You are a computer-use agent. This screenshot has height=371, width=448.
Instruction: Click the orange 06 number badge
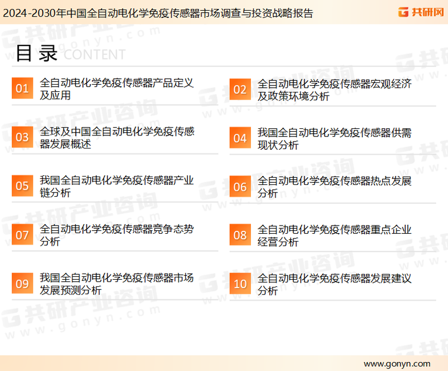pos(240,187)
